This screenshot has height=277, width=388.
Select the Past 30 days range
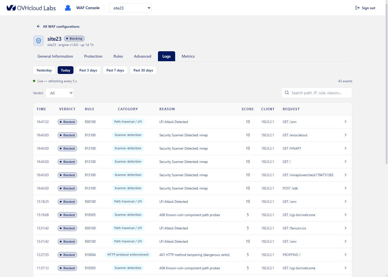143,70
